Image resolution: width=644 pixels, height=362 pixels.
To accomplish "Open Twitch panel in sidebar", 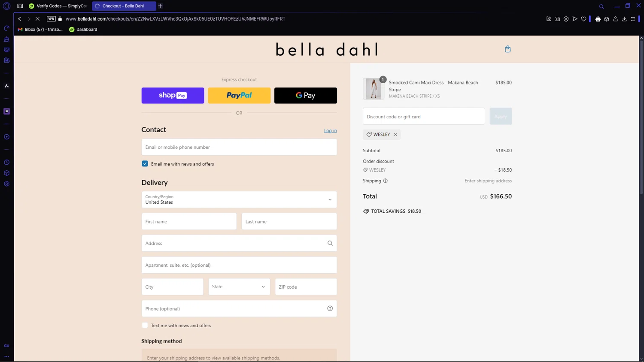I will point(6,111).
